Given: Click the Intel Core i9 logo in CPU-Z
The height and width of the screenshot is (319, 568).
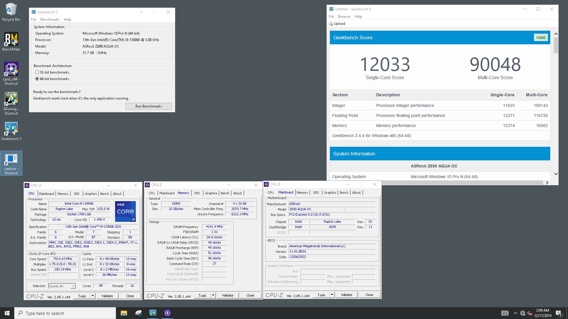Looking at the screenshot, I should (x=125, y=211).
